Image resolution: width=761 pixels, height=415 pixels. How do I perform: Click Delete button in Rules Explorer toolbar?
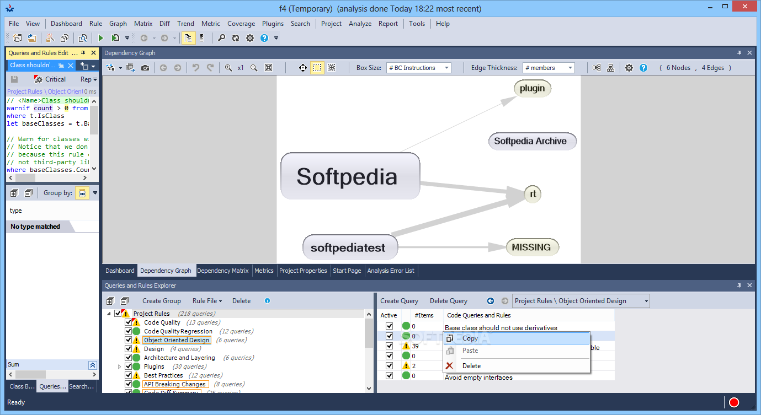(x=241, y=301)
